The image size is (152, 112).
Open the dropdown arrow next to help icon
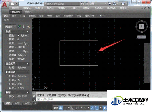pos(126,4)
